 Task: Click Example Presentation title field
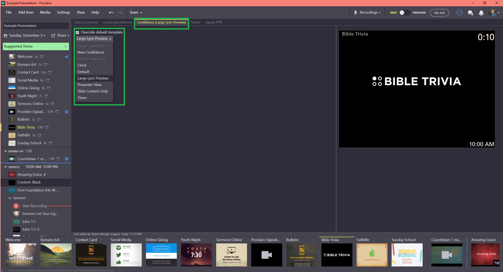tap(36, 26)
